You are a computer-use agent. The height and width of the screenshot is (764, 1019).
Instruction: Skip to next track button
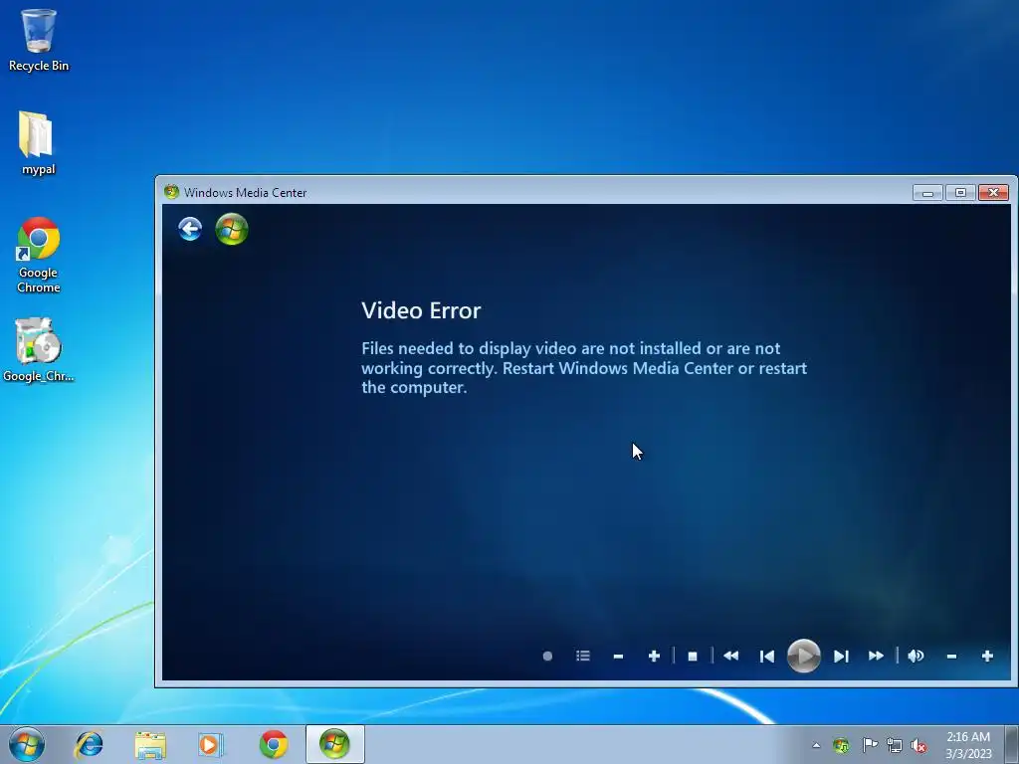tap(841, 657)
